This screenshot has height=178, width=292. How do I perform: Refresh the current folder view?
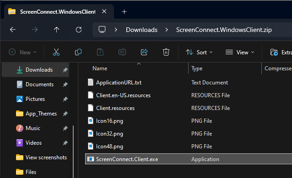tap(79, 30)
